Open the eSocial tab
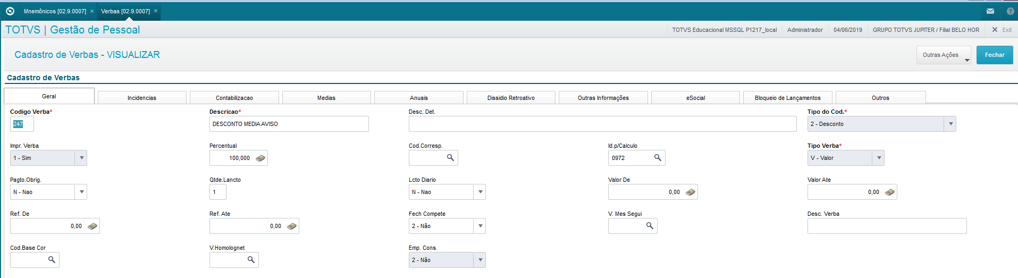Screen dimensions: 1018x278 (695, 98)
